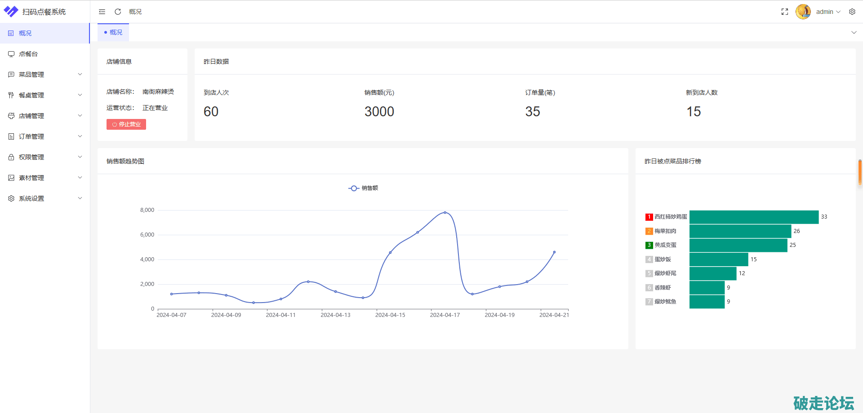Expand the 系统设置 submenu

[x=45, y=198]
